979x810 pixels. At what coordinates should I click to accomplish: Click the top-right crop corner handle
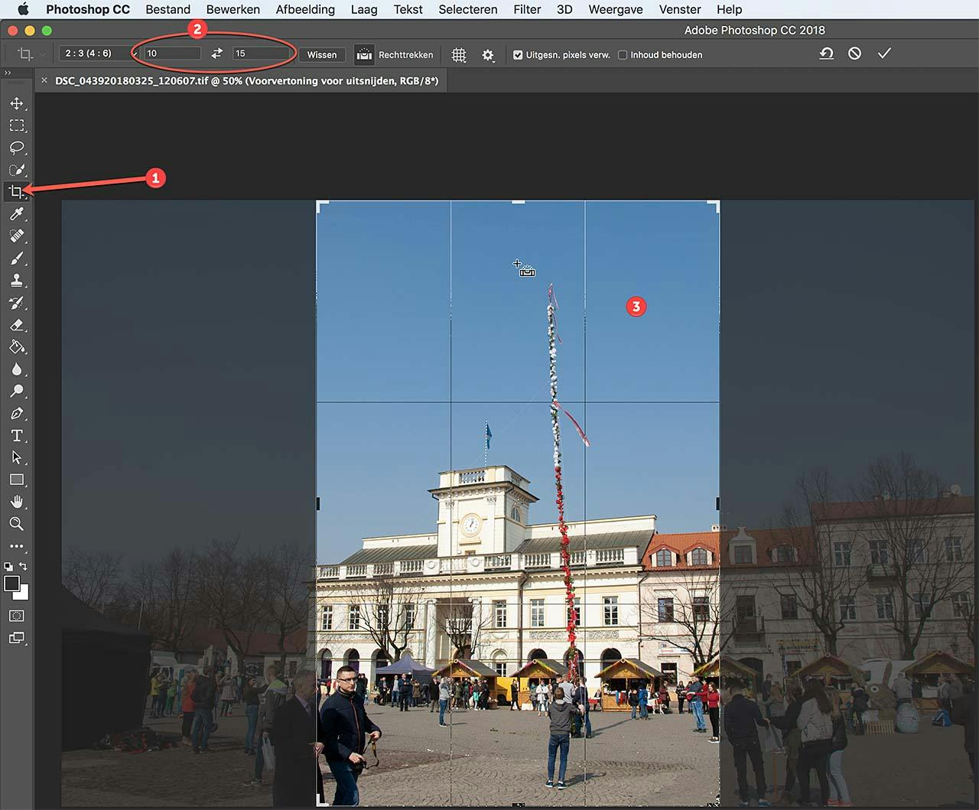coord(714,206)
